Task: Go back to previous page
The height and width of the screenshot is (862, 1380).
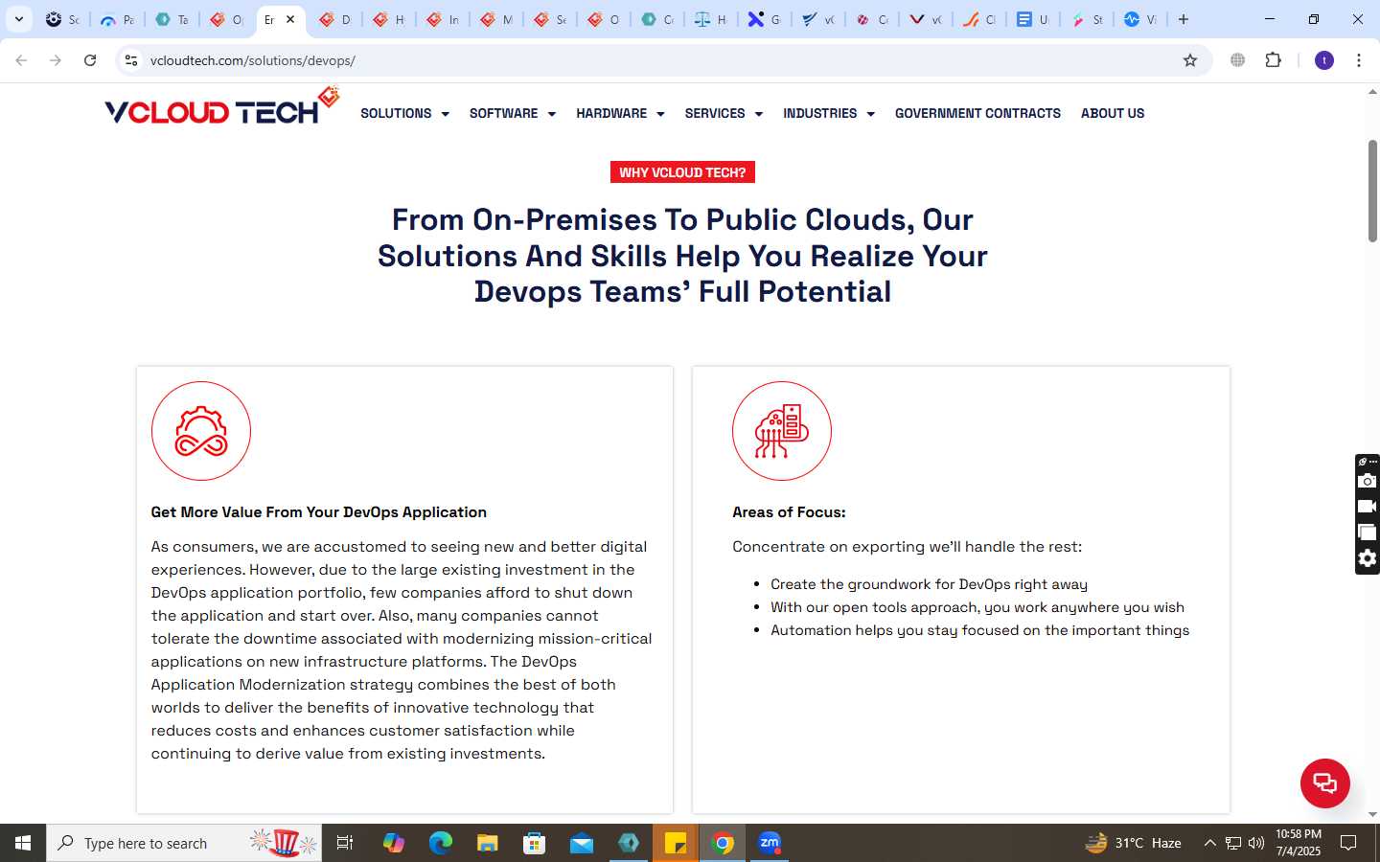Action: (x=21, y=60)
